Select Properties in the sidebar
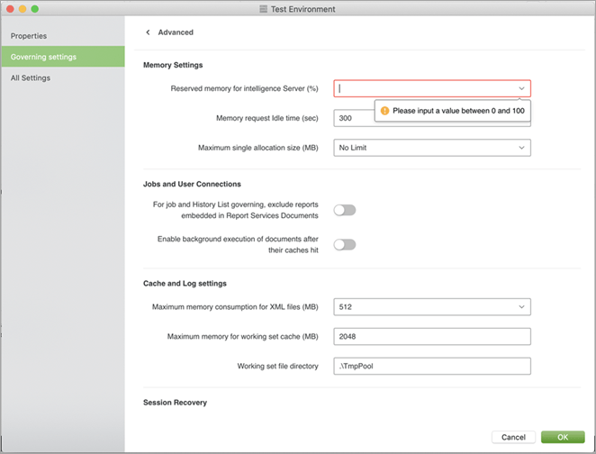The image size is (596, 454). tap(29, 36)
